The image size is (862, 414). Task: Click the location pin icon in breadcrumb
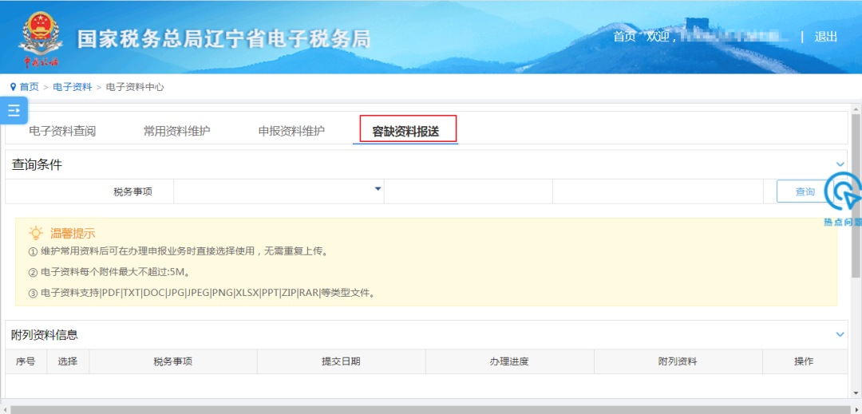coord(13,87)
